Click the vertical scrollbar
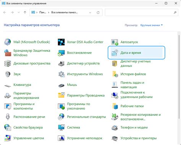This screenshot has height=145, width=181. 179,76
